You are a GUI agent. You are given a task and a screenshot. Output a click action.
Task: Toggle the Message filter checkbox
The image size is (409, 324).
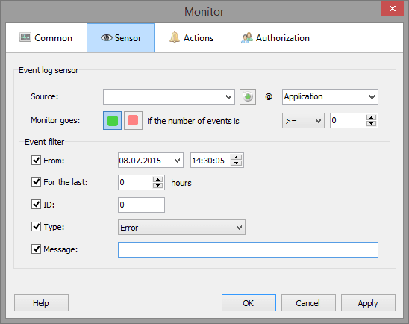(36, 249)
